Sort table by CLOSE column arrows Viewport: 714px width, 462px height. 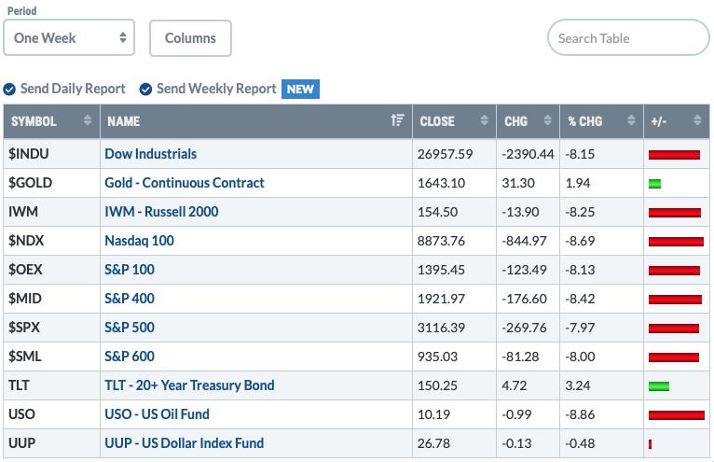point(484,120)
